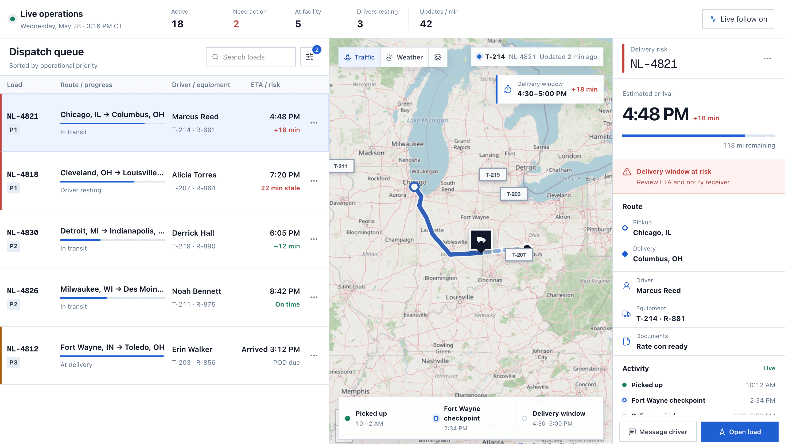Click the Fort Wayne checkpoint map timeline card
This screenshot has width=785, height=444.
pos(471,418)
